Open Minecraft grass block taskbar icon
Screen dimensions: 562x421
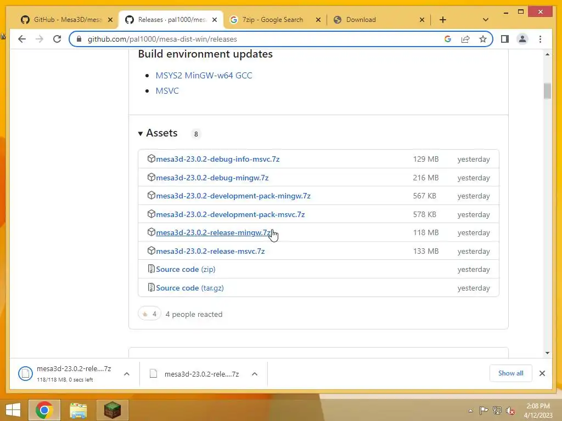tap(113, 410)
